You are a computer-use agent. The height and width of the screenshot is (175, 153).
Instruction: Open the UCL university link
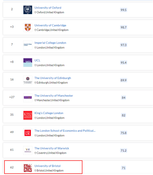point(37,60)
